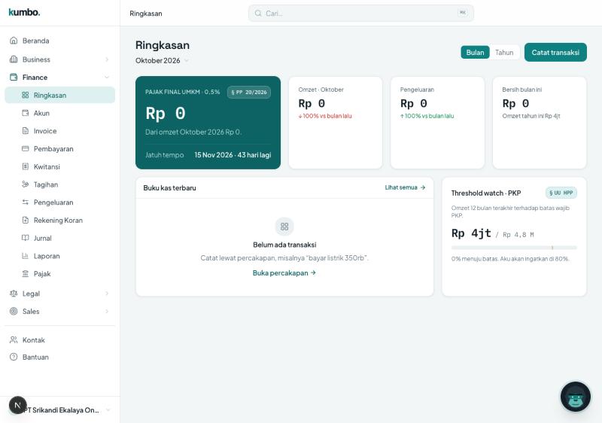Select the Laporan menu item
Viewport: 602px width, 423px height.
pyautogui.click(x=60, y=256)
